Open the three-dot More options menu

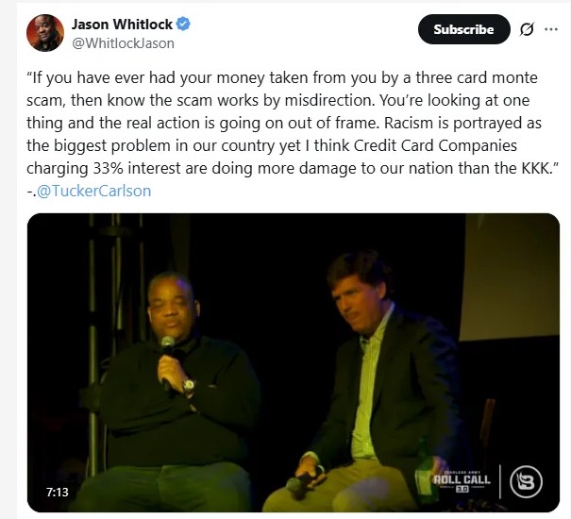pos(551,29)
